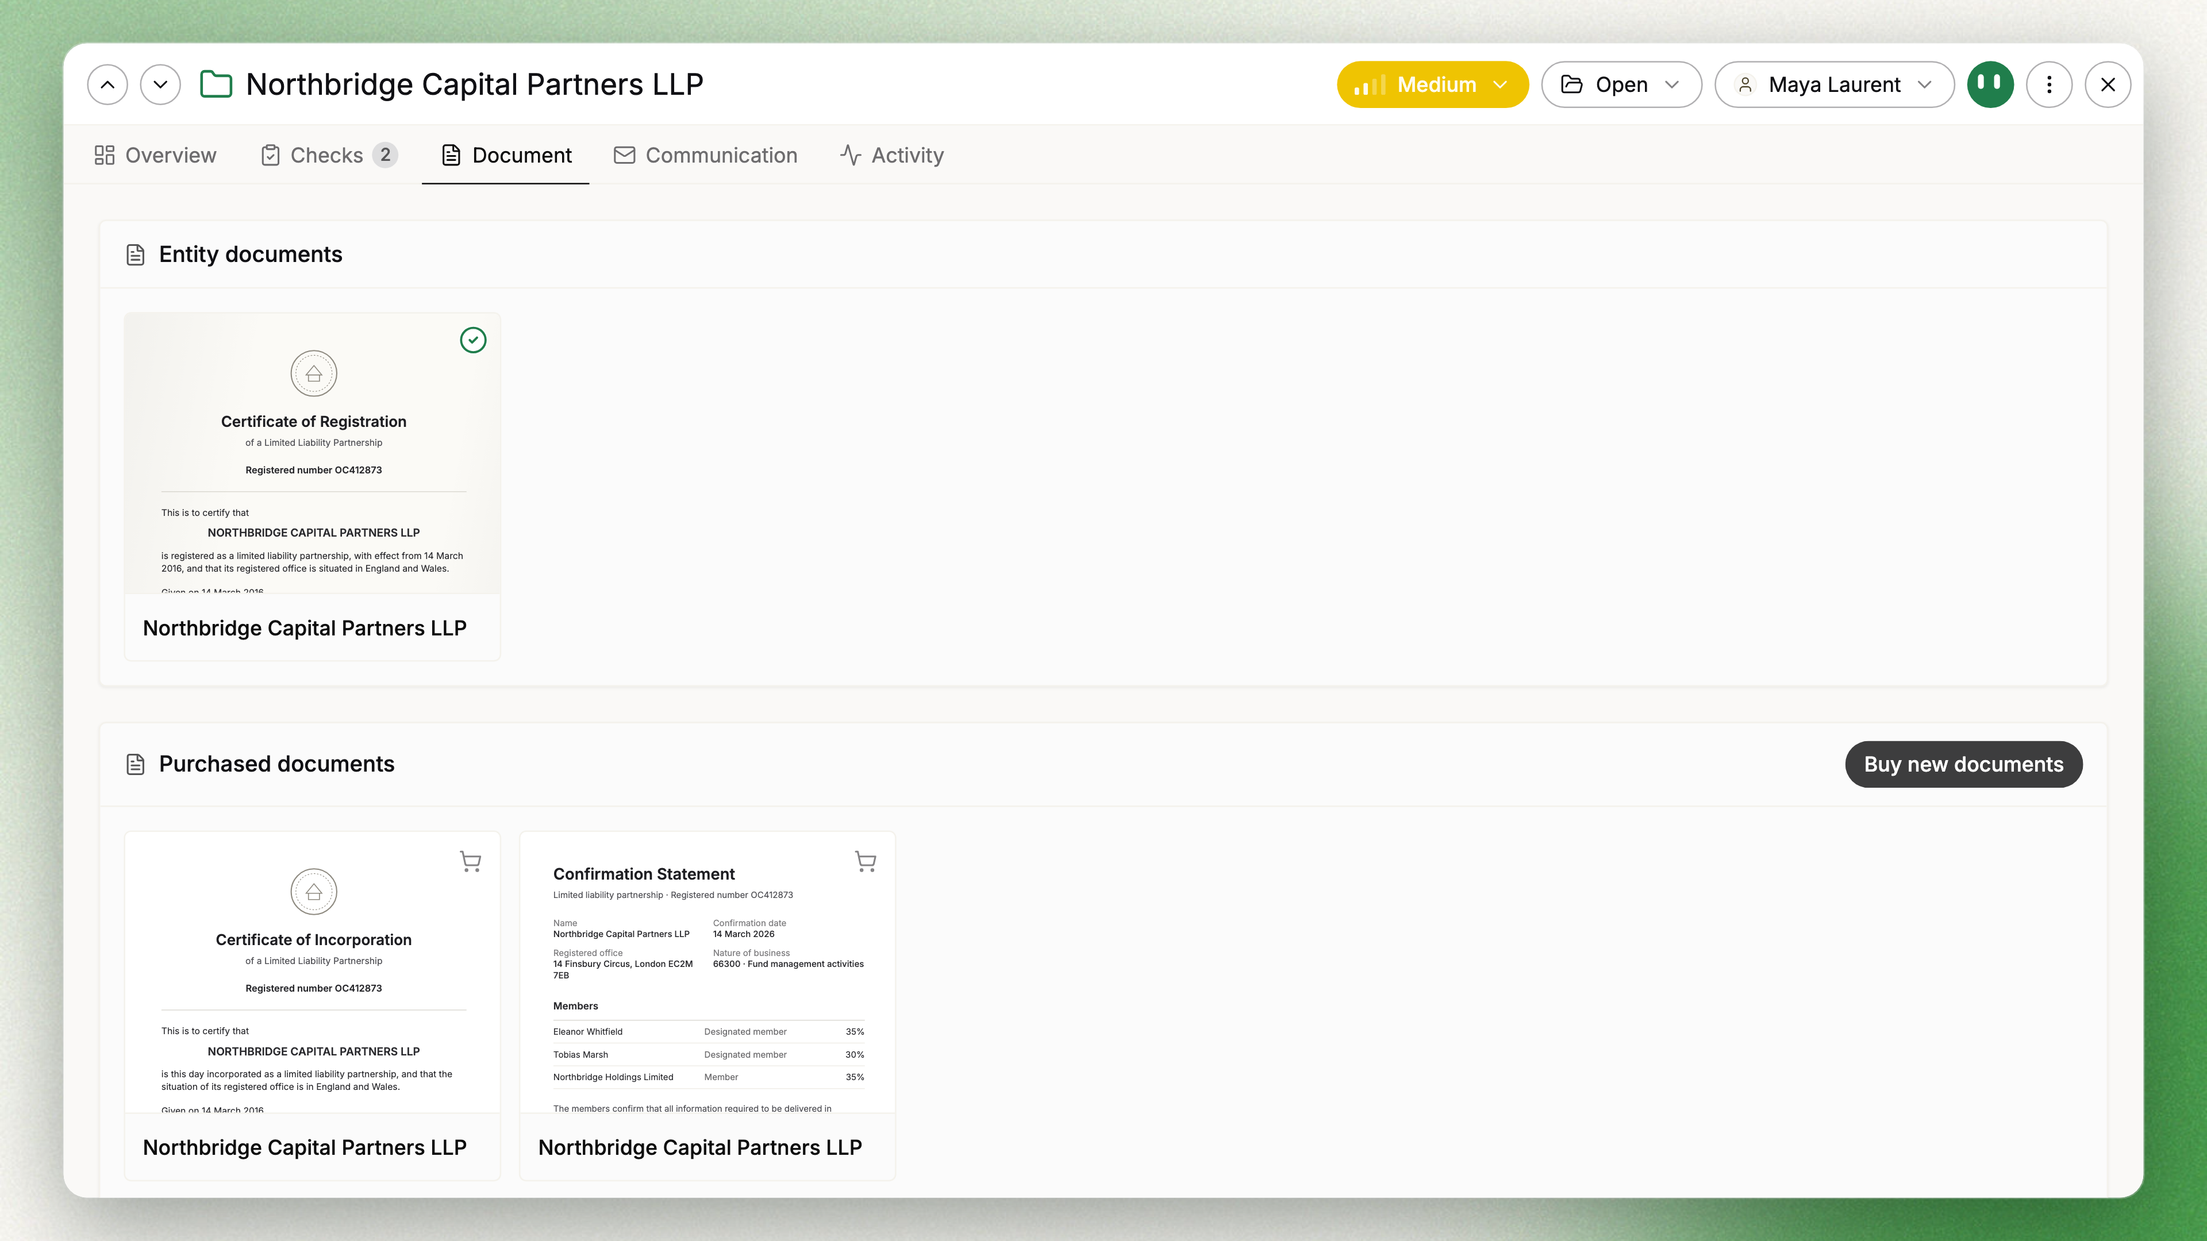Open the Medium risk level dropdown

(x=1432, y=84)
